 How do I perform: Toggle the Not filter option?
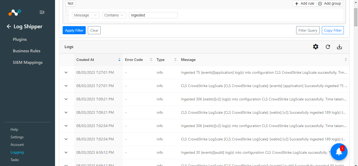[70, 3]
